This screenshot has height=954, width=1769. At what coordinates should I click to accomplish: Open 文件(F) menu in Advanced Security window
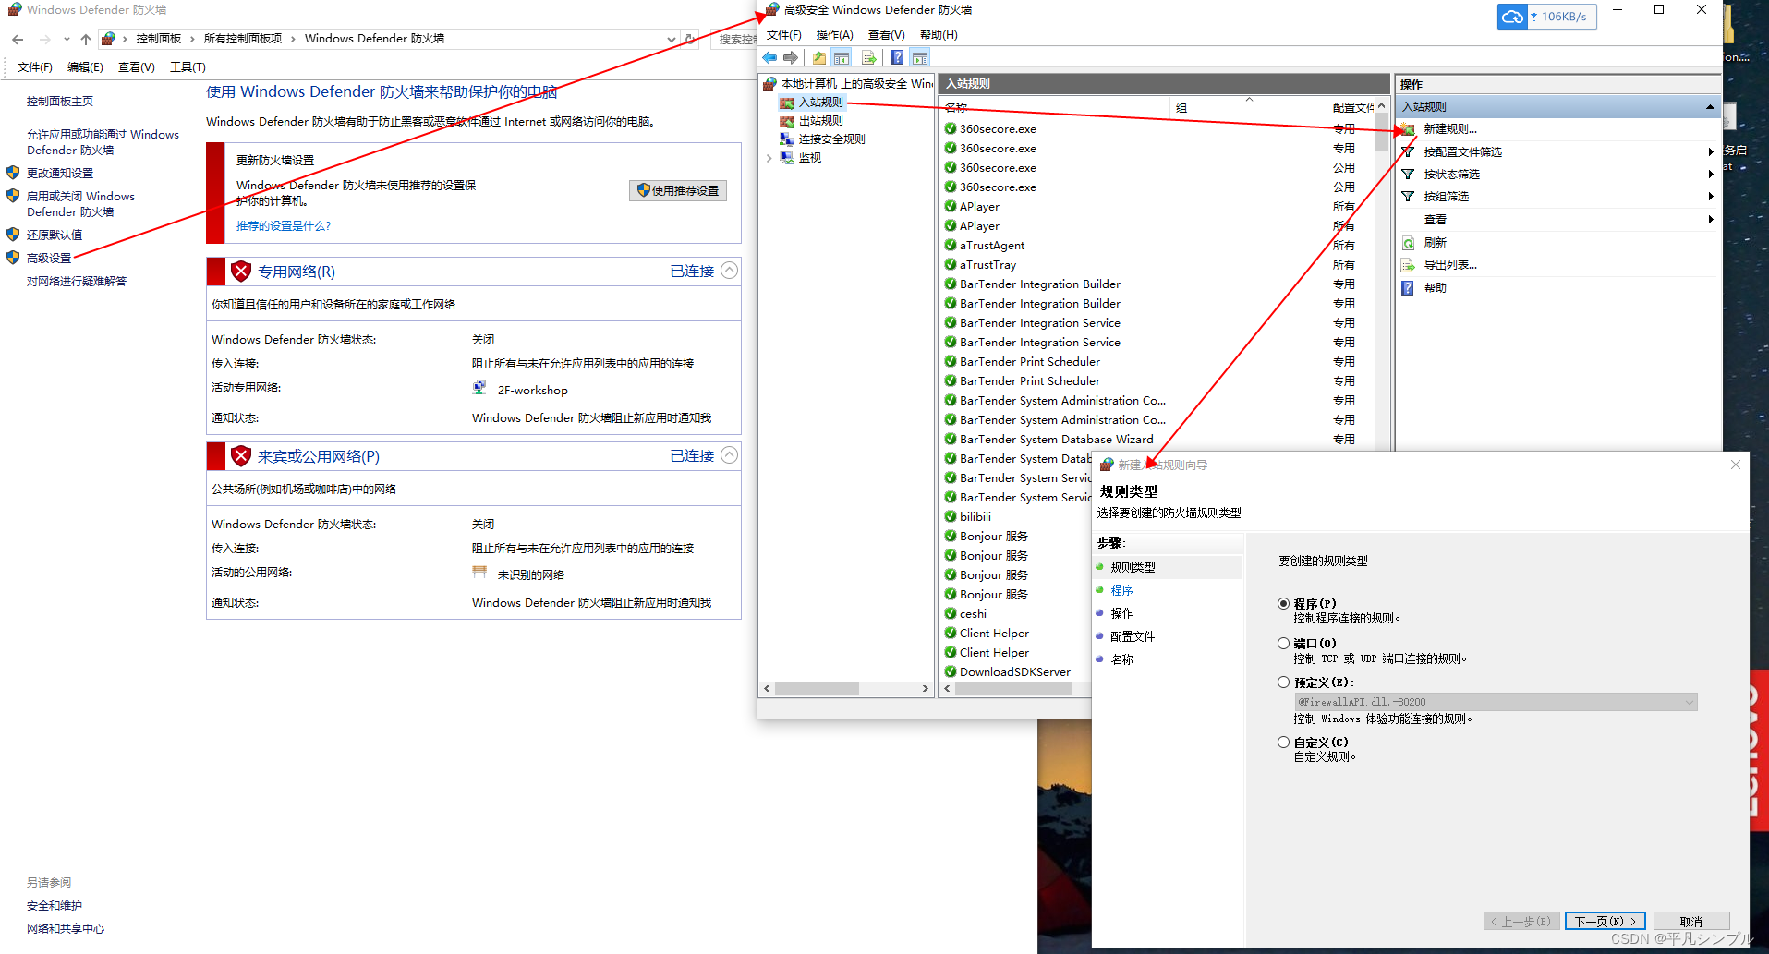click(783, 35)
